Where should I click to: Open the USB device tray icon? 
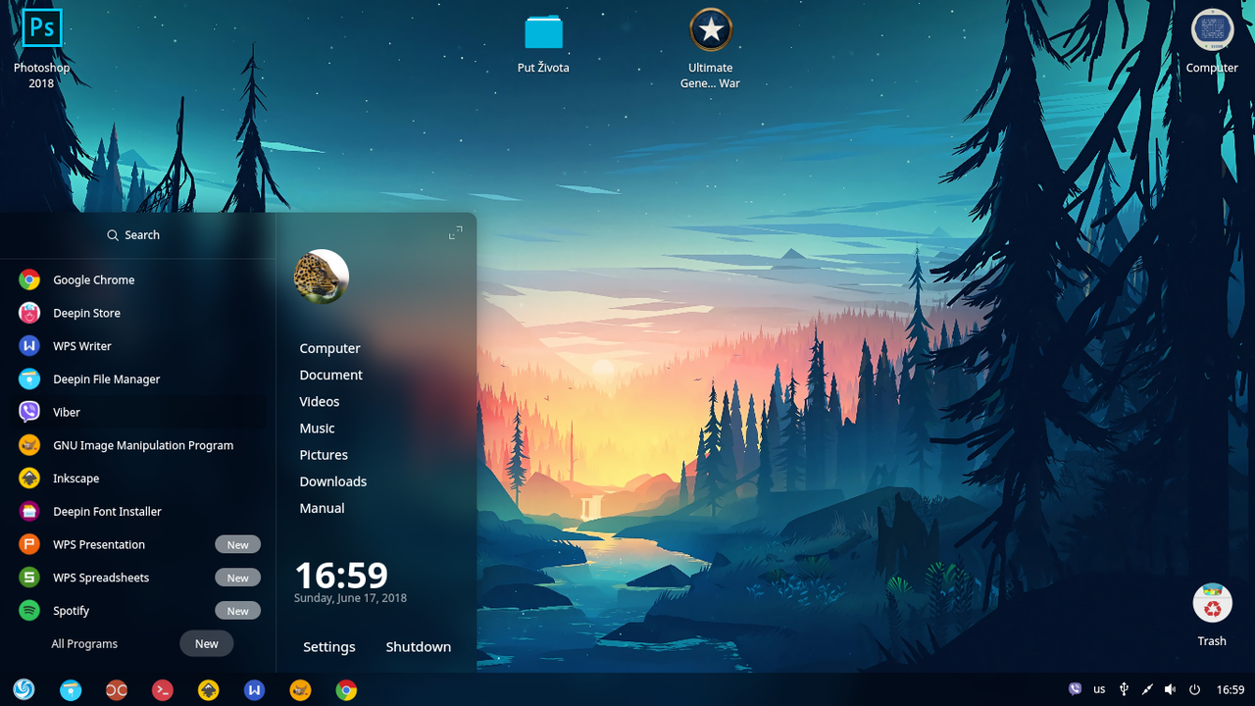click(1124, 689)
